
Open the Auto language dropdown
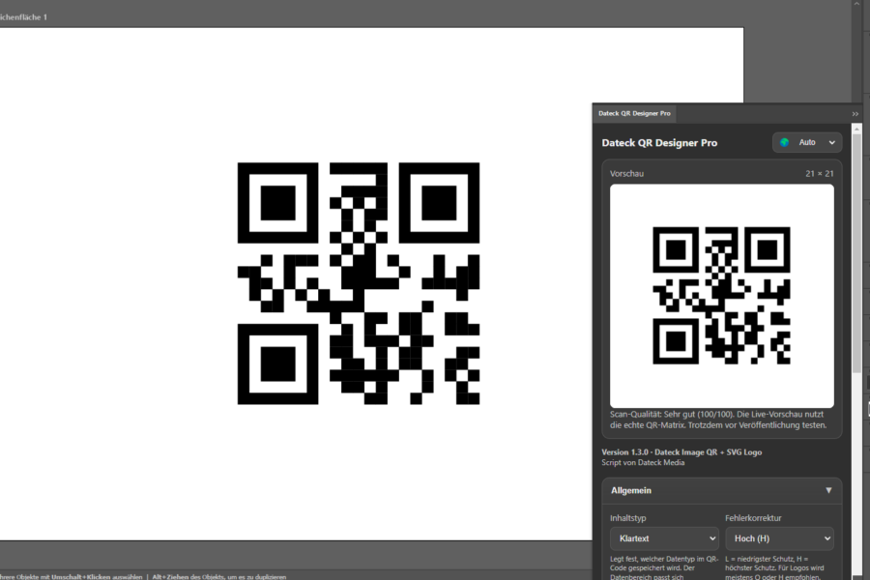tap(807, 143)
